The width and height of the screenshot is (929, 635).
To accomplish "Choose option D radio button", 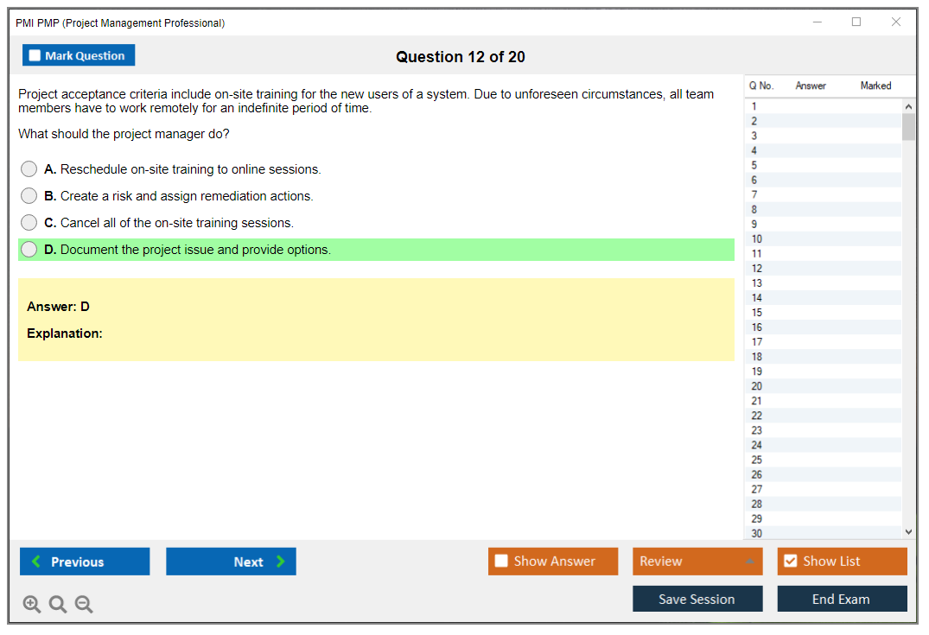I will [29, 250].
